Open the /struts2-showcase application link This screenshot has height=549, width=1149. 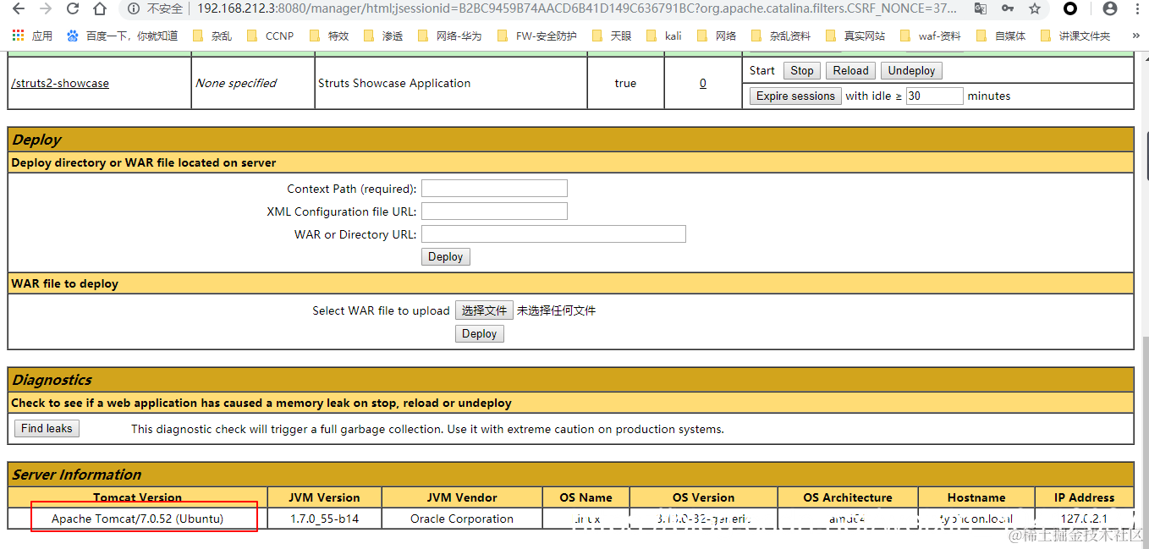60,83
